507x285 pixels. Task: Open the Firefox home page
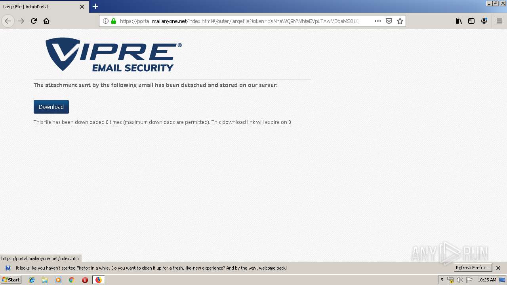tap(46, 21)
